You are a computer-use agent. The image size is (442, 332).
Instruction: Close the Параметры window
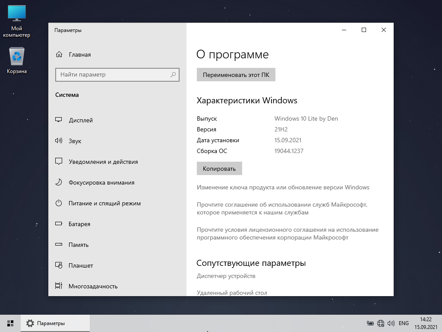point(384,30)
